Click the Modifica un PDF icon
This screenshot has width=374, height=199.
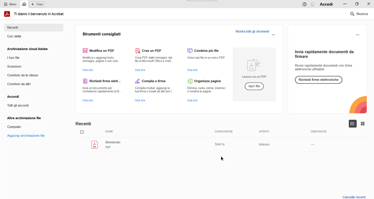pos(85,51)
